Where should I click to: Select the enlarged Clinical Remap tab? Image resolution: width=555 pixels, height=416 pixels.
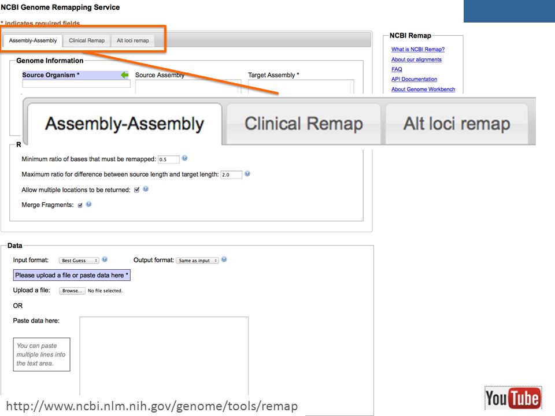tap(304, 124)
